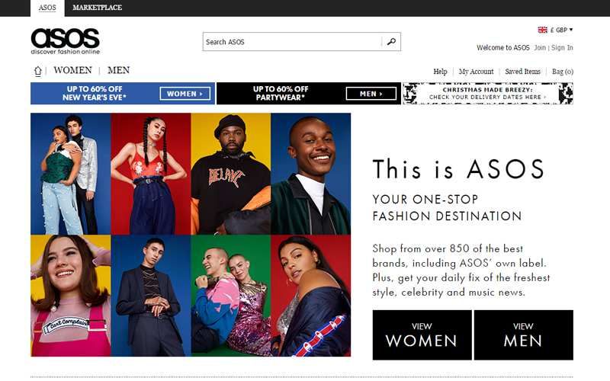This screenshot has width=610, height=381.
Task: Check Christmas delivery dates banner
Action: 488,93
